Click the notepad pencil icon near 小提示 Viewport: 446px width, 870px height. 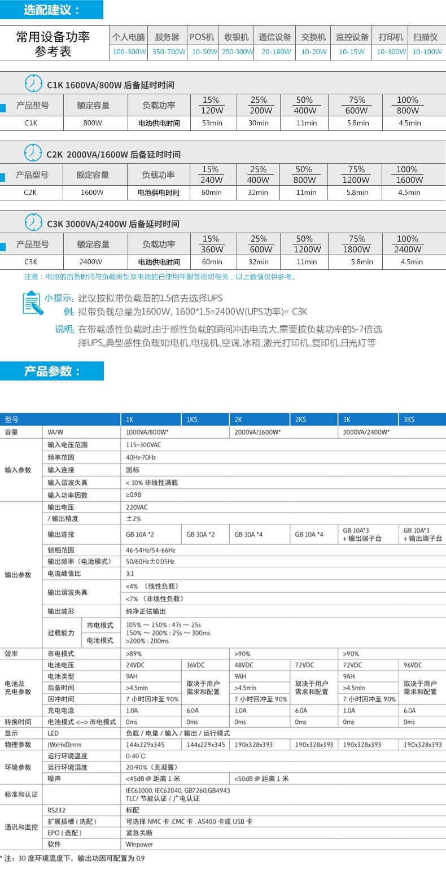click(x=32, y=303)
